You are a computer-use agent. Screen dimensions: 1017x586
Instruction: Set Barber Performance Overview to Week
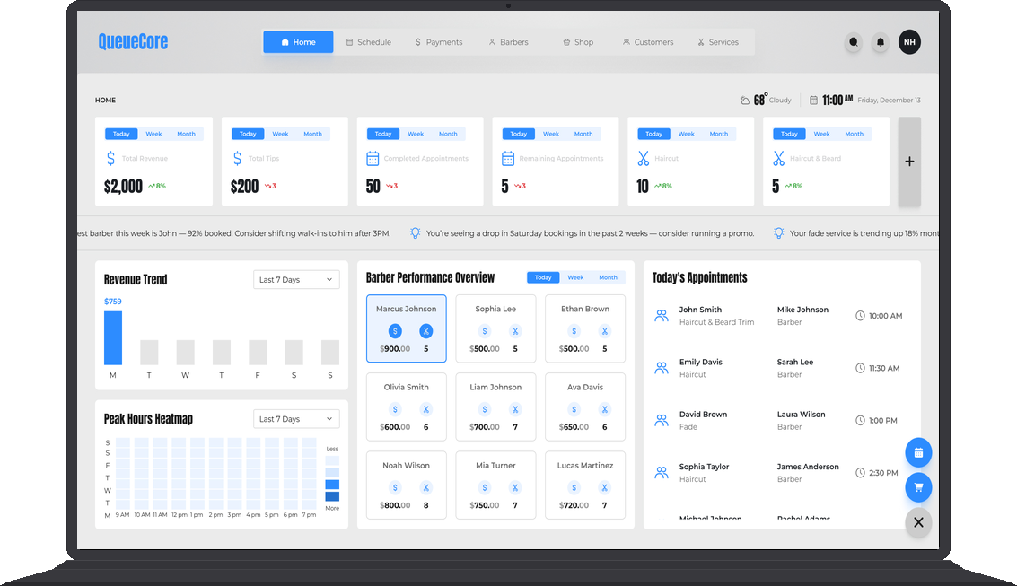tap(575, 277)
